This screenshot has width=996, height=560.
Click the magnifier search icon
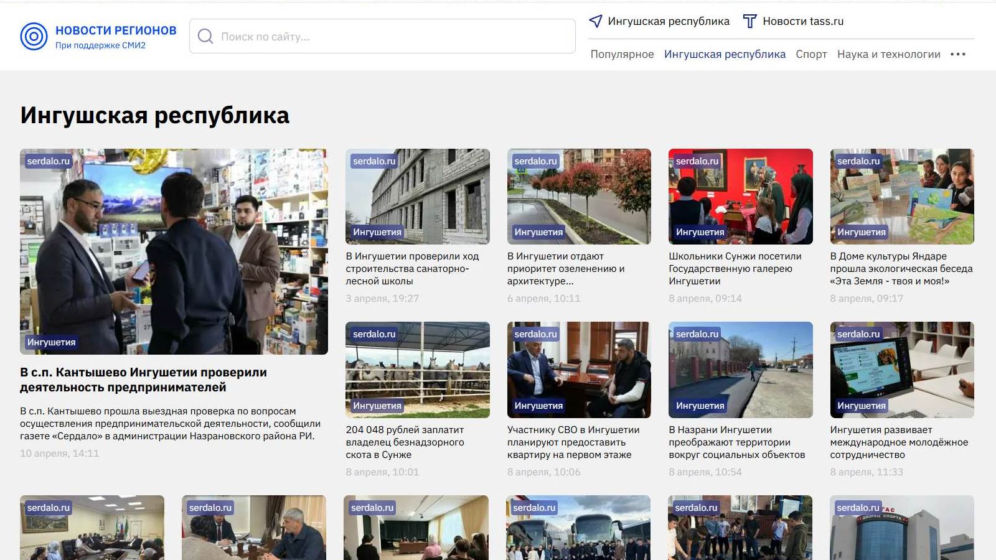click(205, 37)
